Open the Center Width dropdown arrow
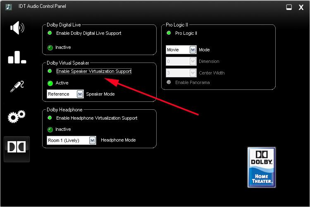The height and width of the screenshot is (207, 310). click(193, 73)
